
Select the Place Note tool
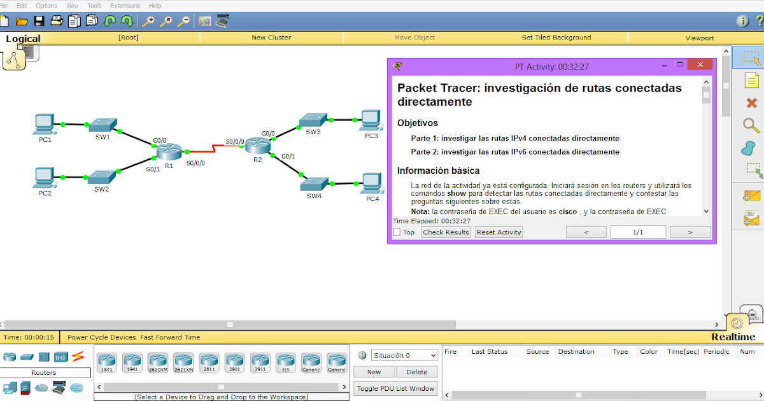(x=751, y=81)
